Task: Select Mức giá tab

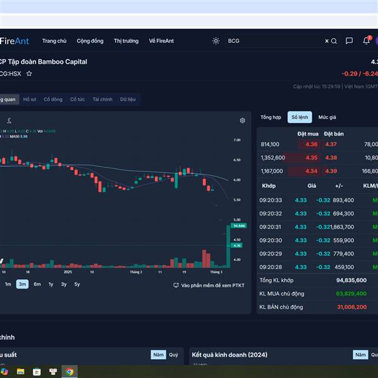Action: (x=327, y=117)
